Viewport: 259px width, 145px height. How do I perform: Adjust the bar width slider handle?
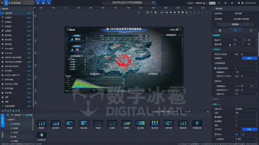tap(242, 86)
